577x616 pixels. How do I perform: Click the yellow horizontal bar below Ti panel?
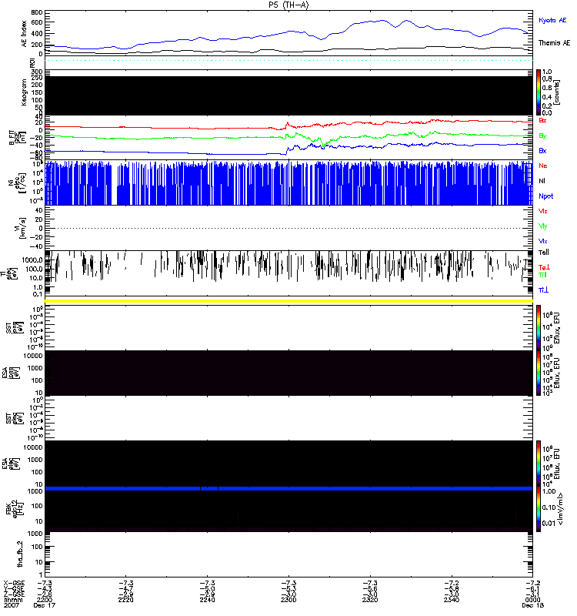pos(288,301)
